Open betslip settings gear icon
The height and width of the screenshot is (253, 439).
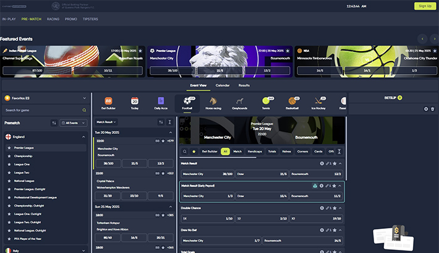point(426,109)
